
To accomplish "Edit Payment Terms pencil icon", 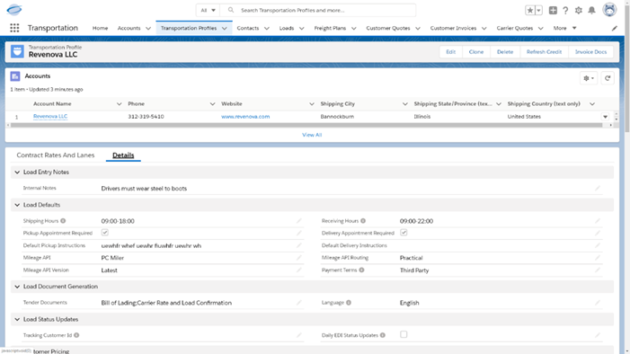I will (x=598, y=270).
